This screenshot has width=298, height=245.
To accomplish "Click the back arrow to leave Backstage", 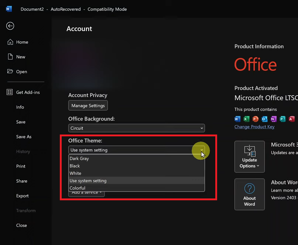I will coord(10,26).
